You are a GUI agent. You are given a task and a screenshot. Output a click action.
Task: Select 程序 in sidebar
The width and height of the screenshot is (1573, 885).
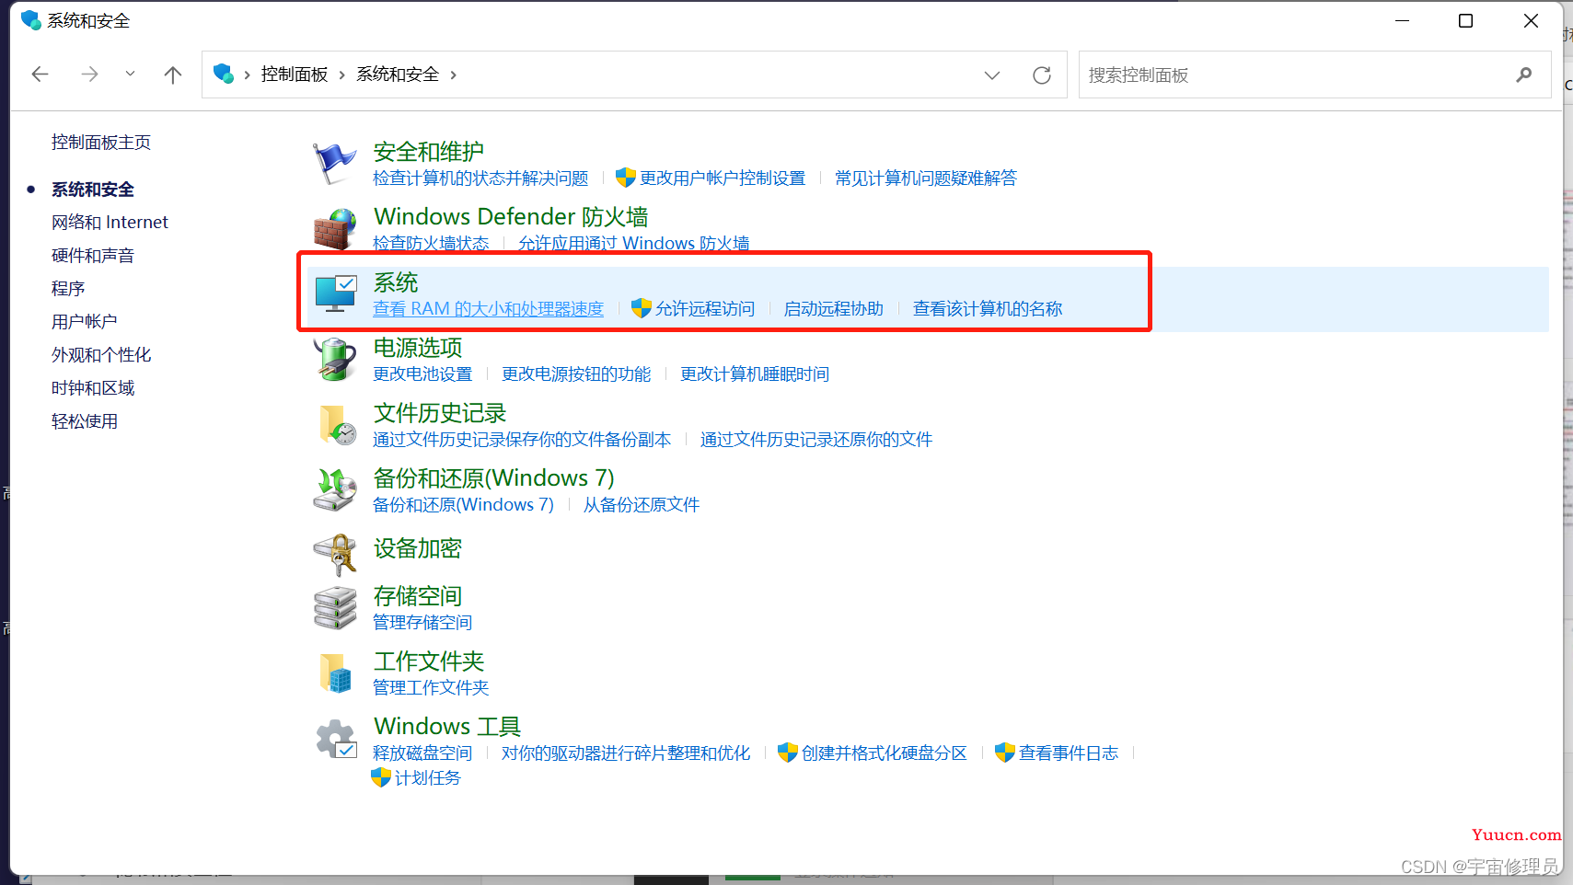tap(68, 288)
